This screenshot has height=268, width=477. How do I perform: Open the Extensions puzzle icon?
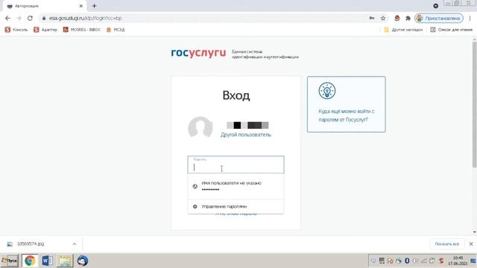point(408,18)
